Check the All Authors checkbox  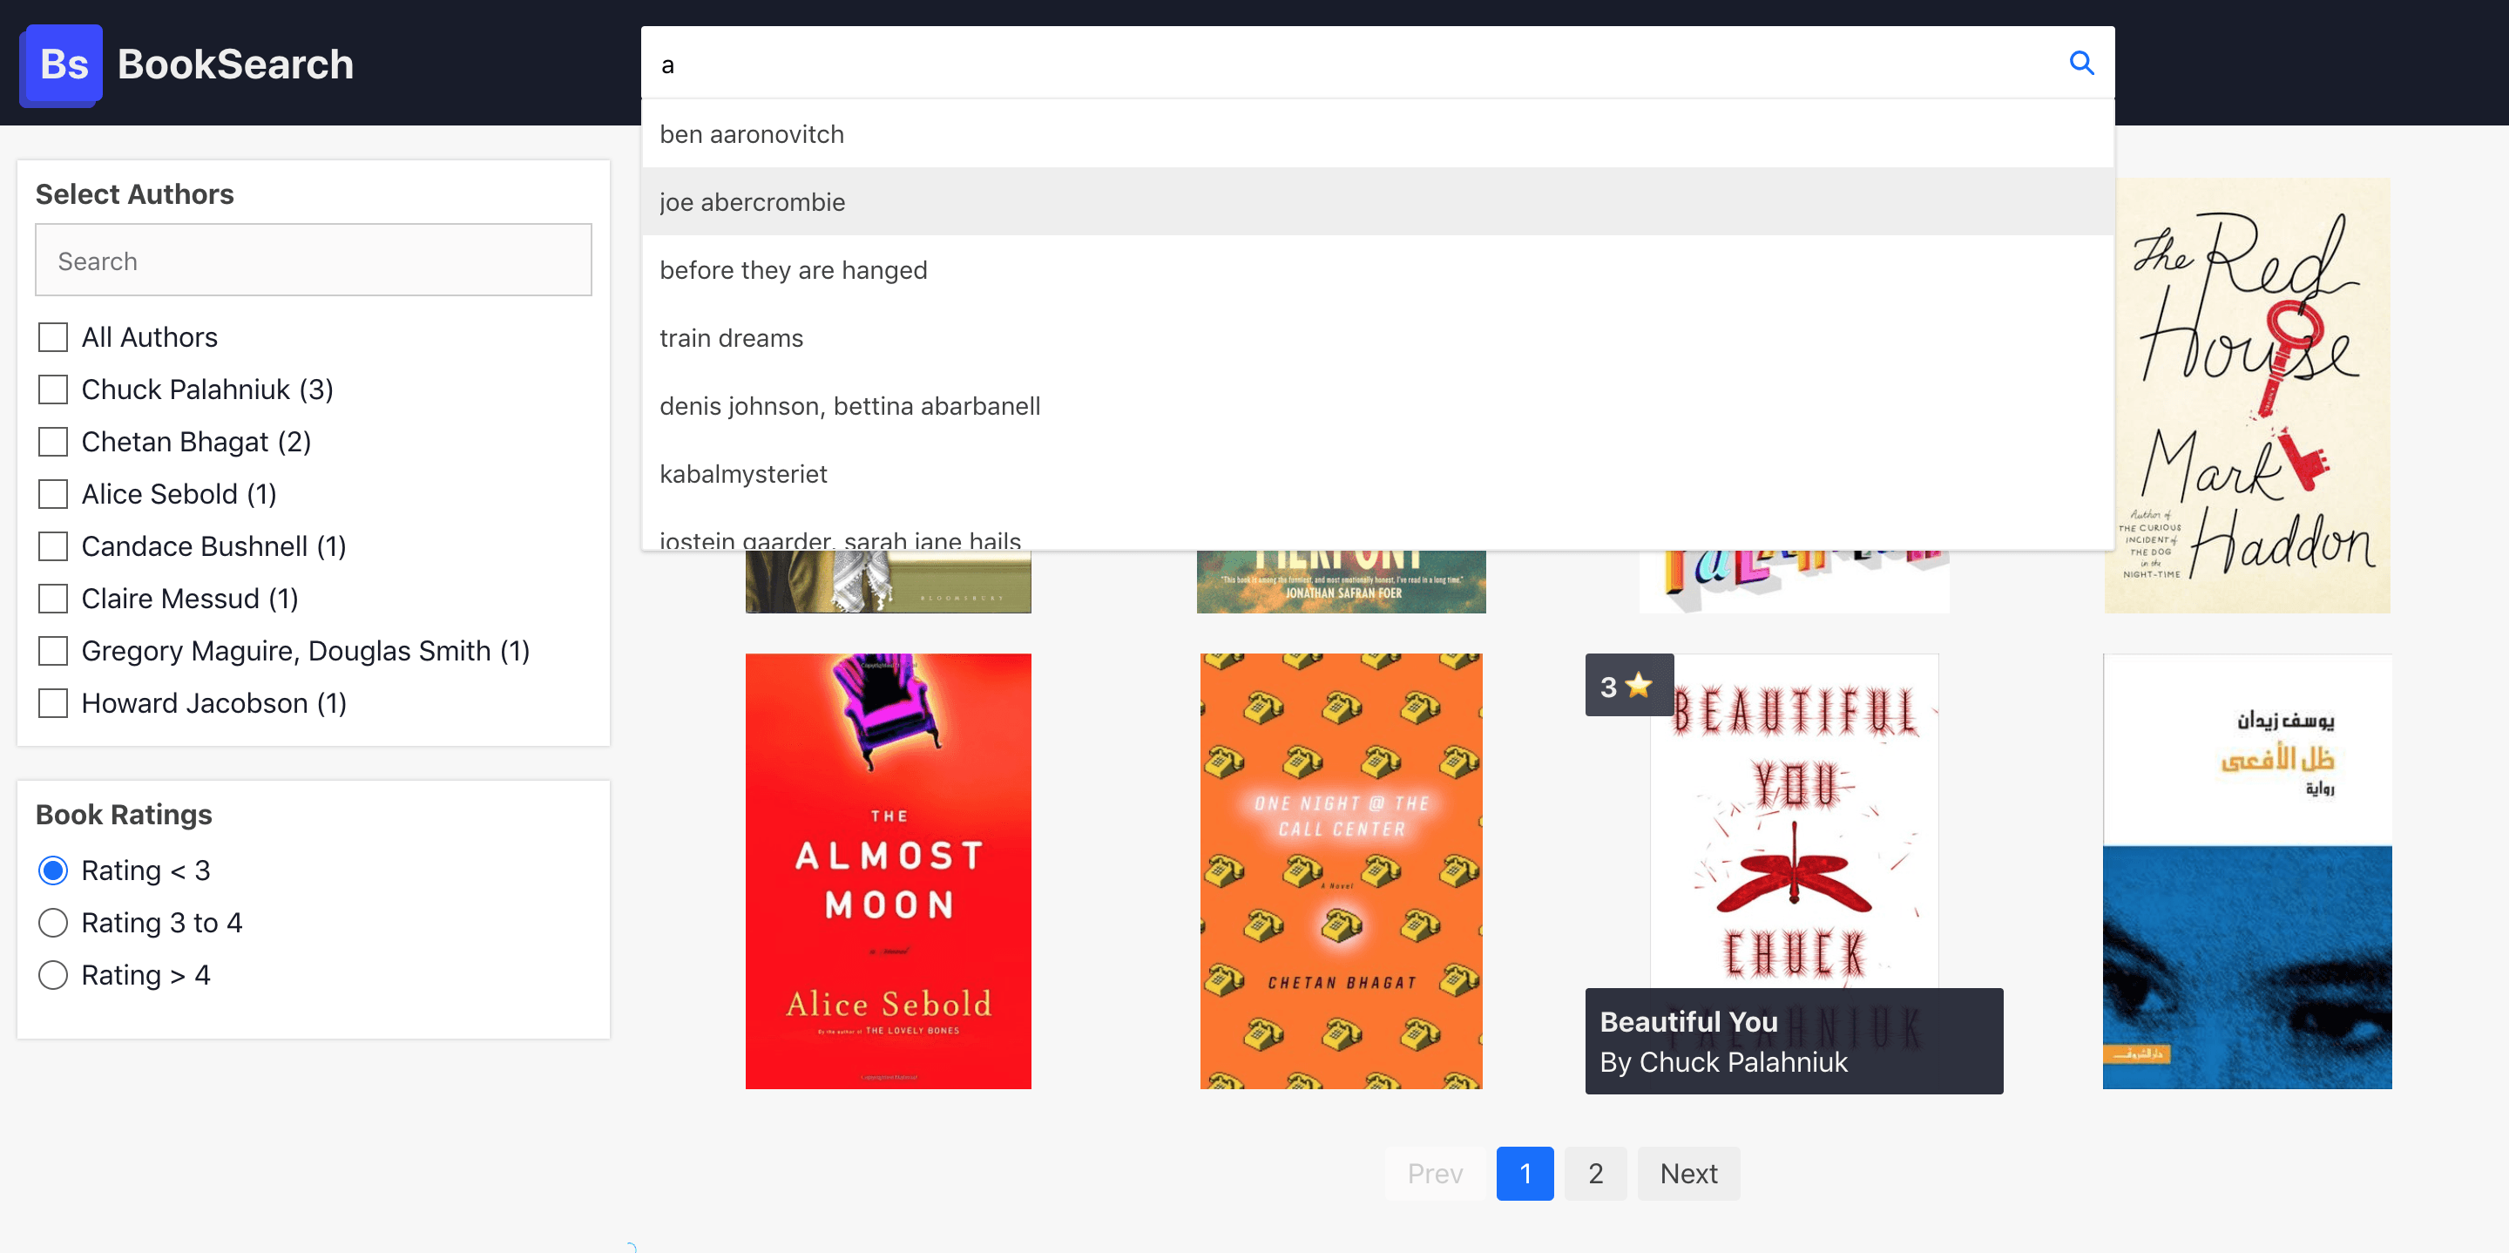click(x=52, y=336)
